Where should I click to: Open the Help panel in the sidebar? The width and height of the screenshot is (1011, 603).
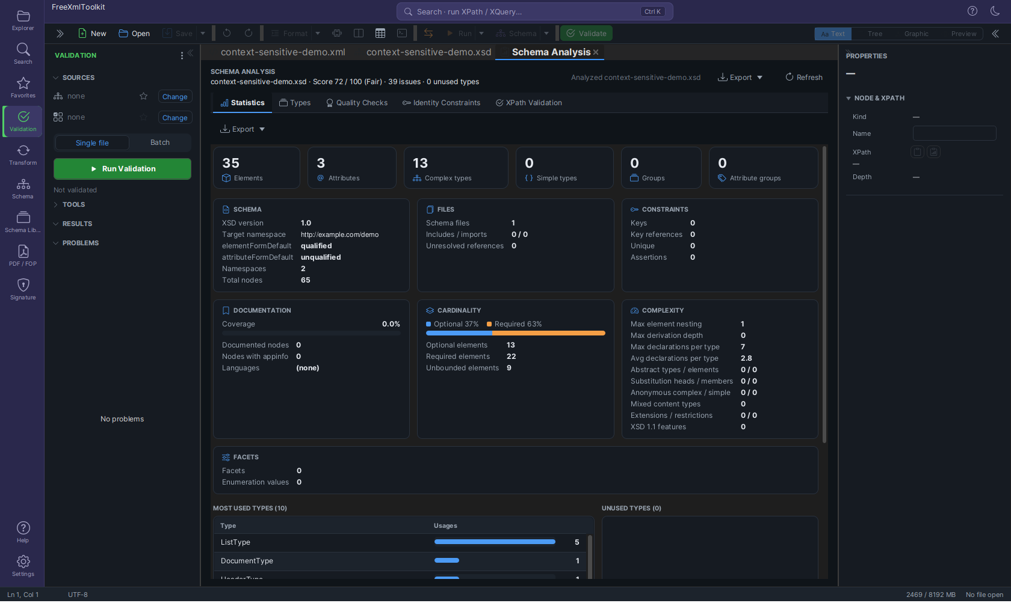tap(23, 533)
